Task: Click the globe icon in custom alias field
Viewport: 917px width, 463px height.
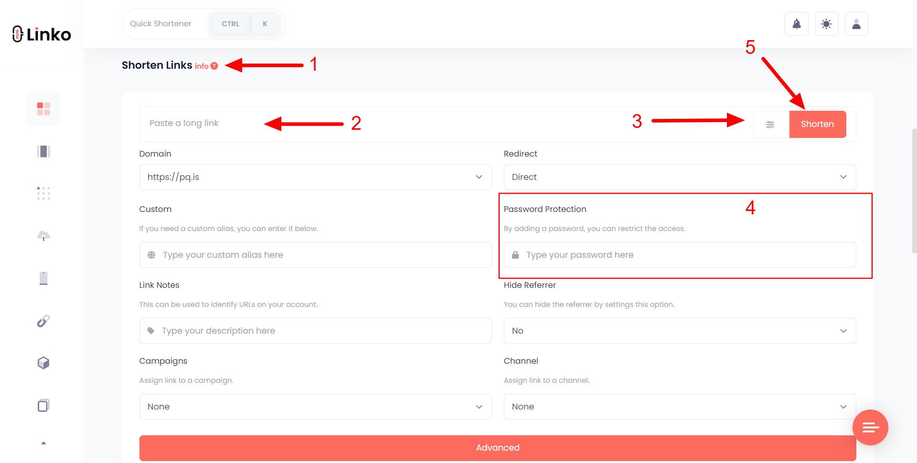Action: 151,255
